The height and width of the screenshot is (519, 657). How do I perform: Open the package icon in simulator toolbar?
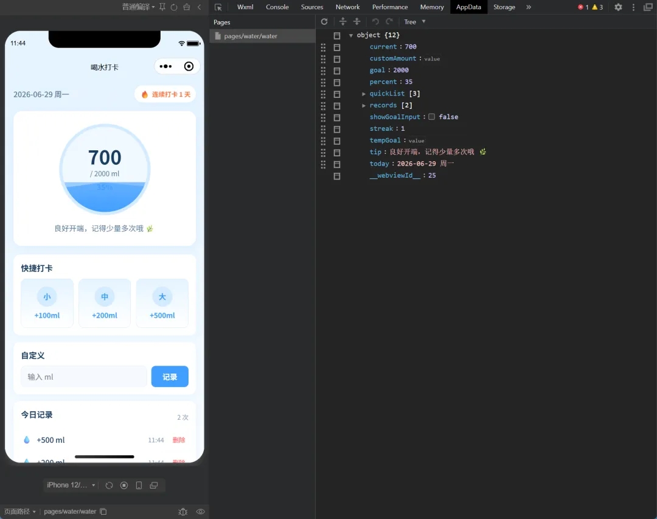click(x=187, y=7)
